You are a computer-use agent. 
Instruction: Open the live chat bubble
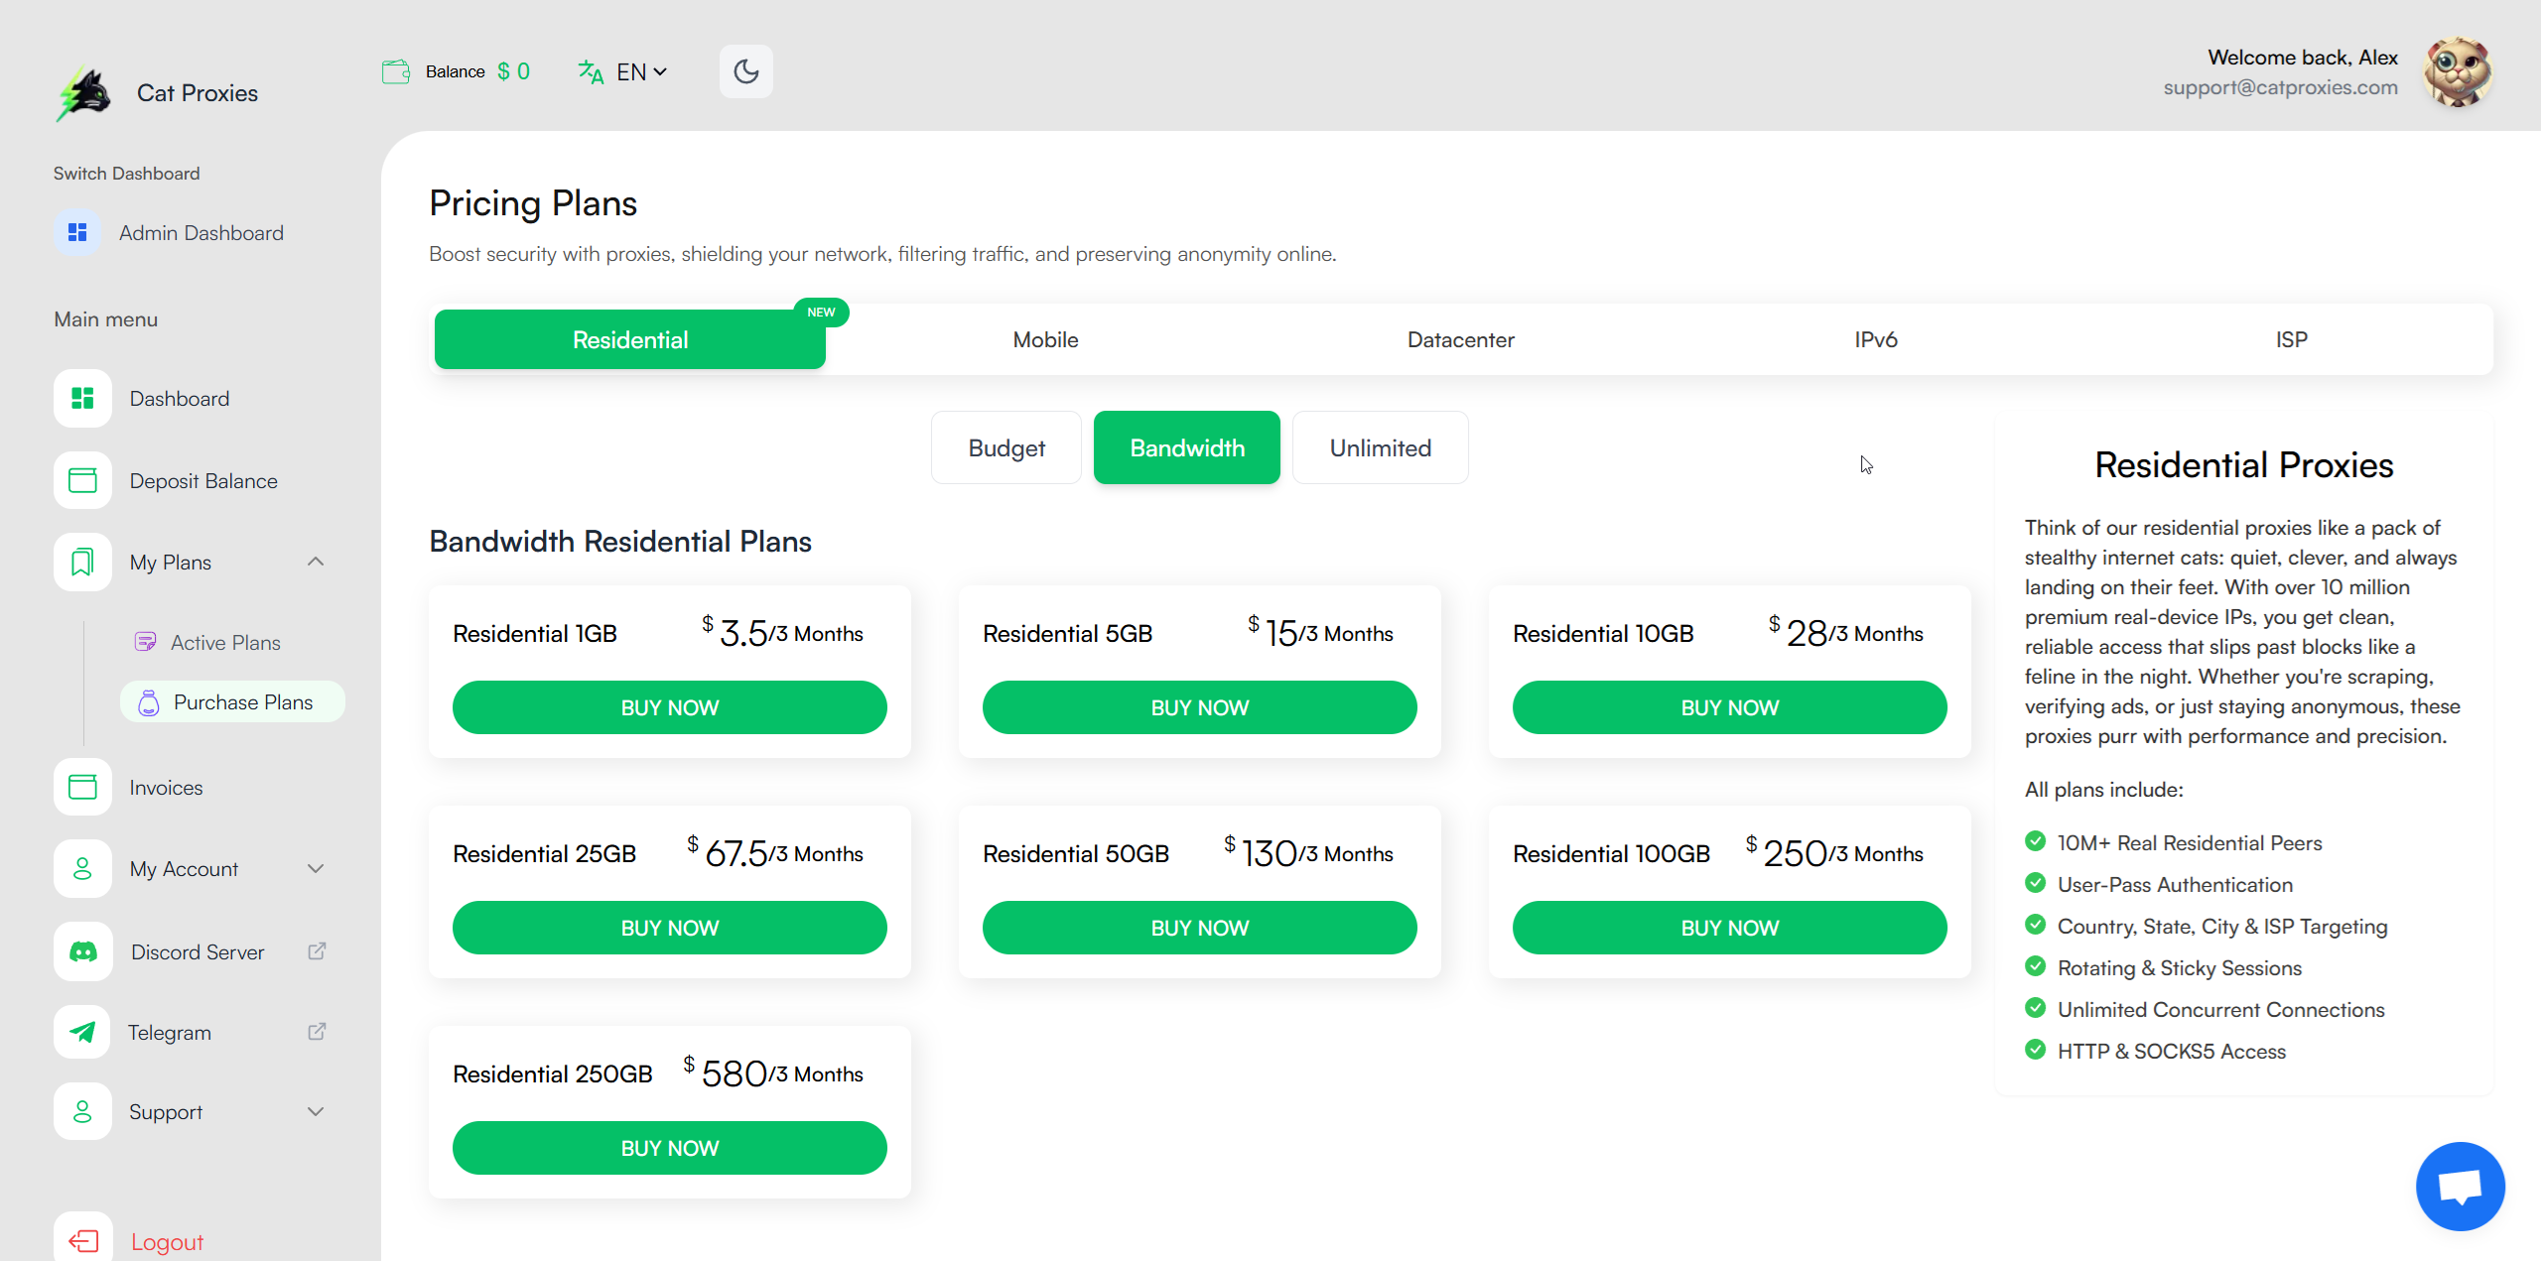(x=2460, y=1186)
